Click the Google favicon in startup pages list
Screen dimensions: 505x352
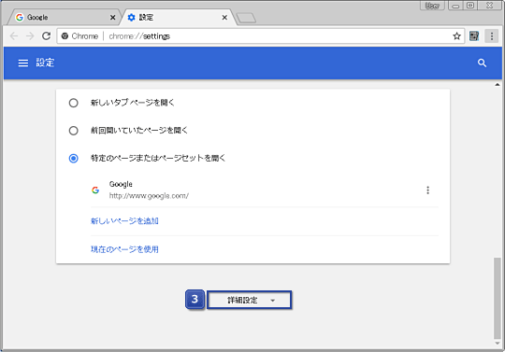(95, 190)
